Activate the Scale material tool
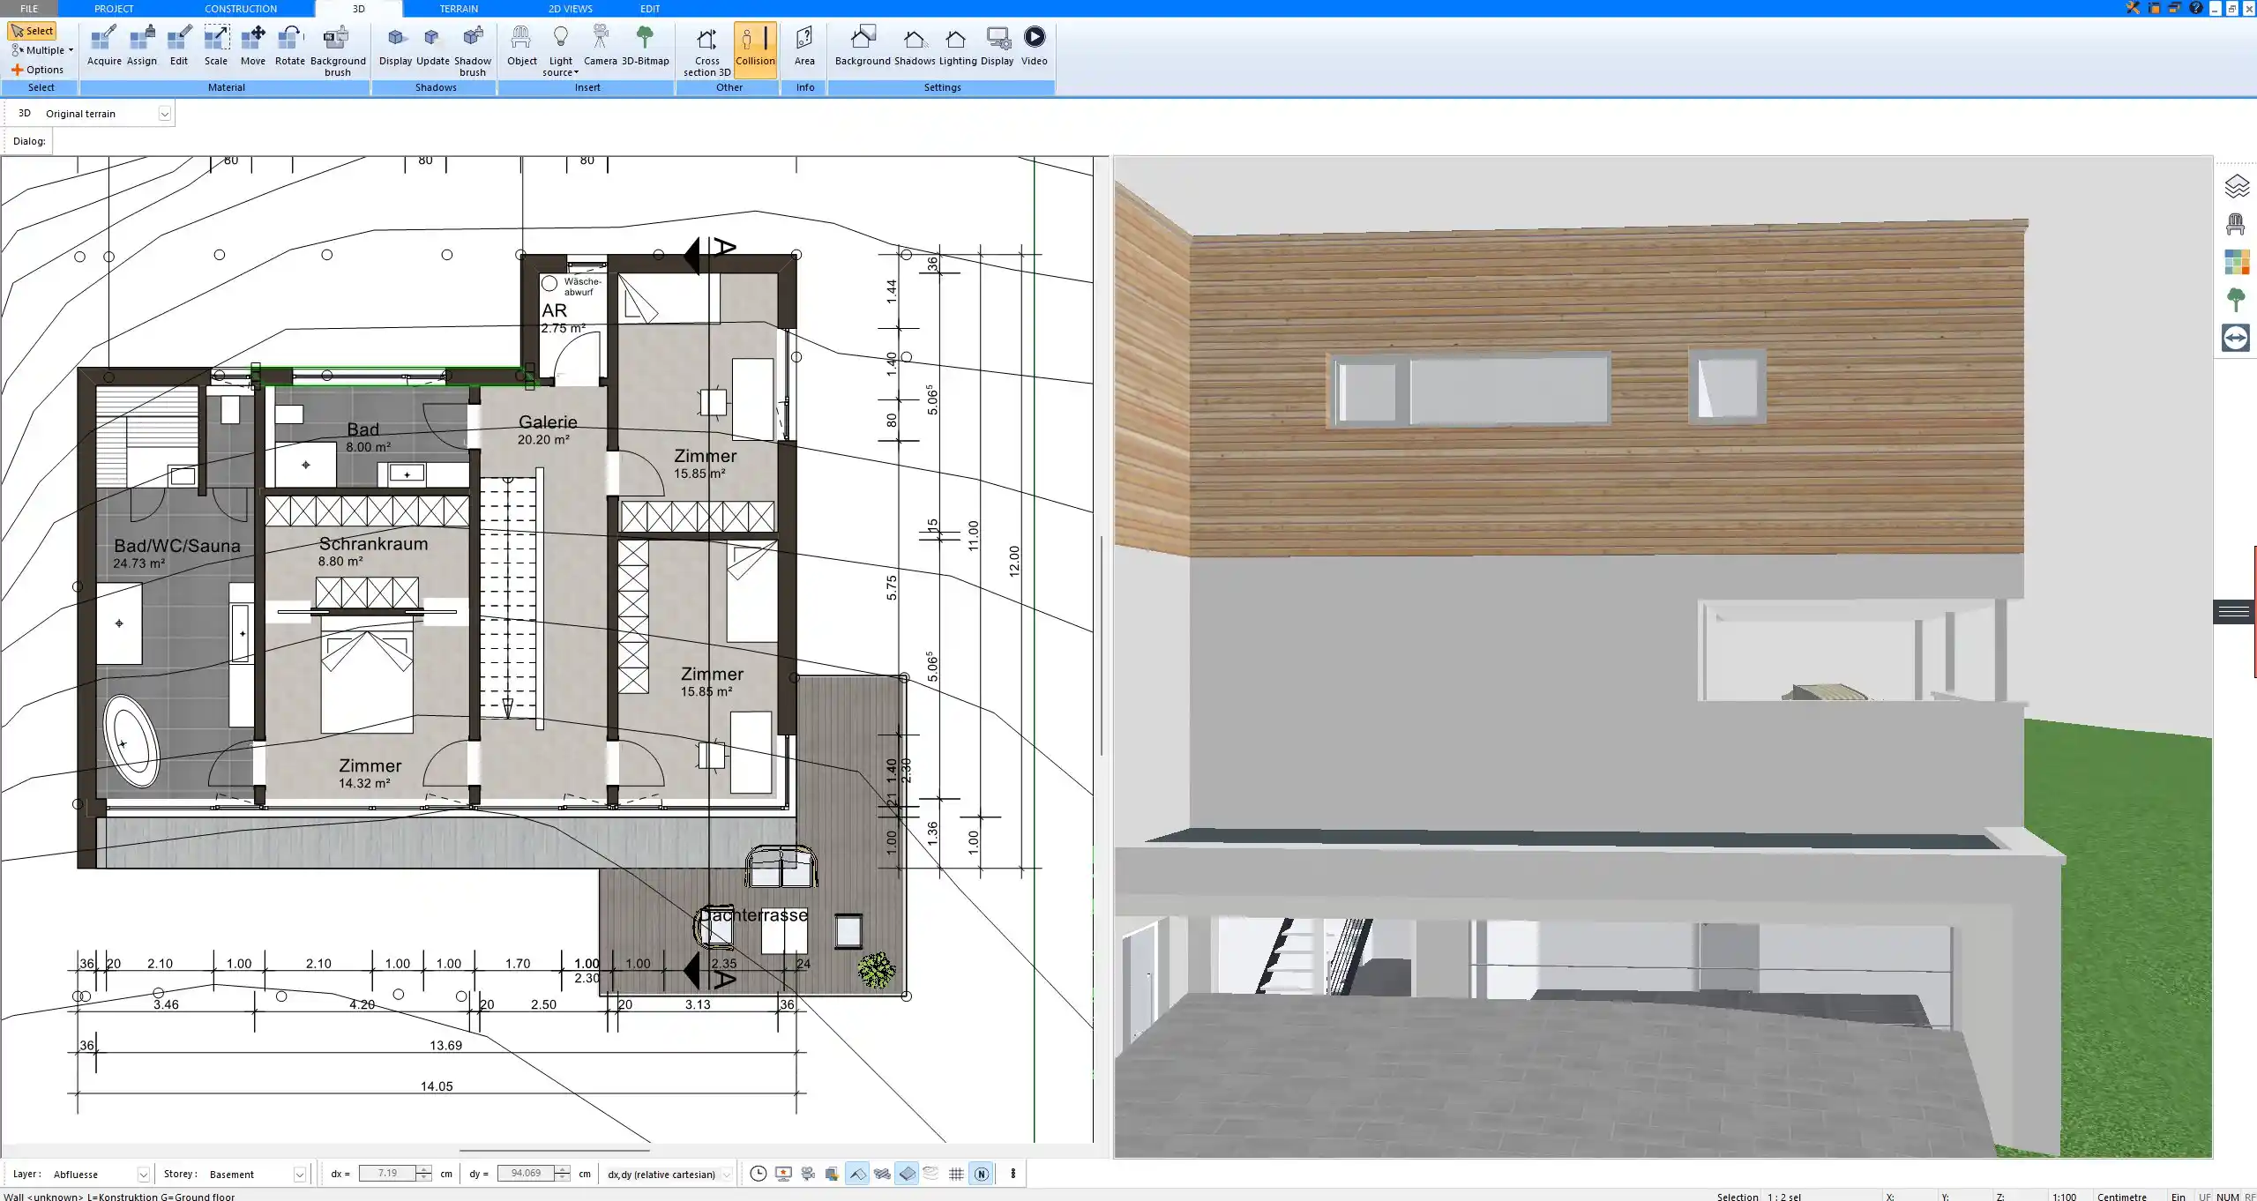2257x1201 pixels. (x=216, y=46)
